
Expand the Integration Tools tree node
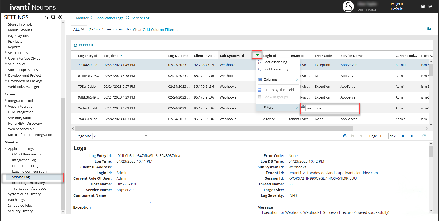pyautogui.click(x=6, y=100)
